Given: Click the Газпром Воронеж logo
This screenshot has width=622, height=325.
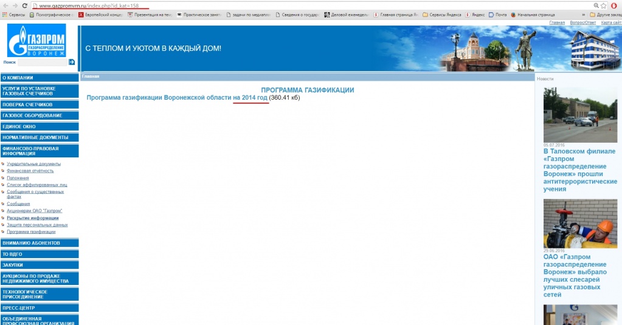Looking at the screenshot, I should pos(36,41).
